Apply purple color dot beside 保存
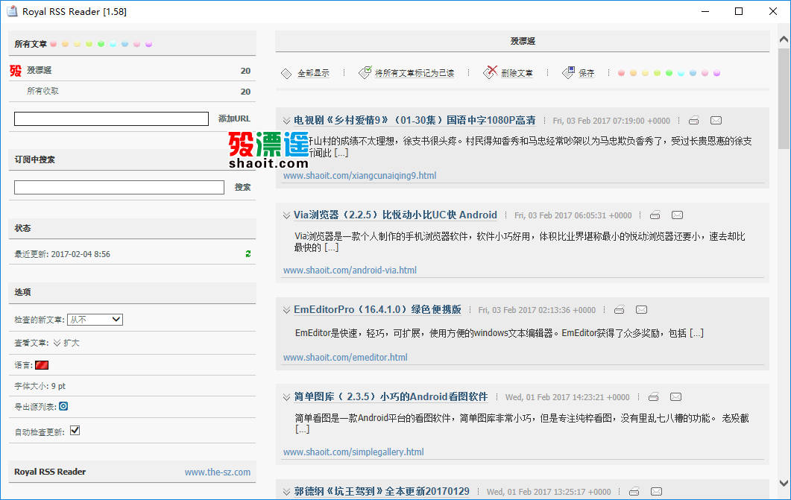The image size is (791, 500). 717,73
